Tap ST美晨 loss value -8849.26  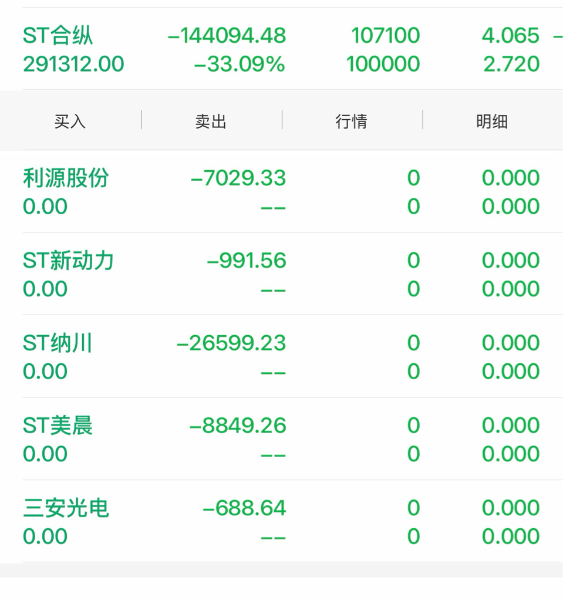(x=238, y=426)
